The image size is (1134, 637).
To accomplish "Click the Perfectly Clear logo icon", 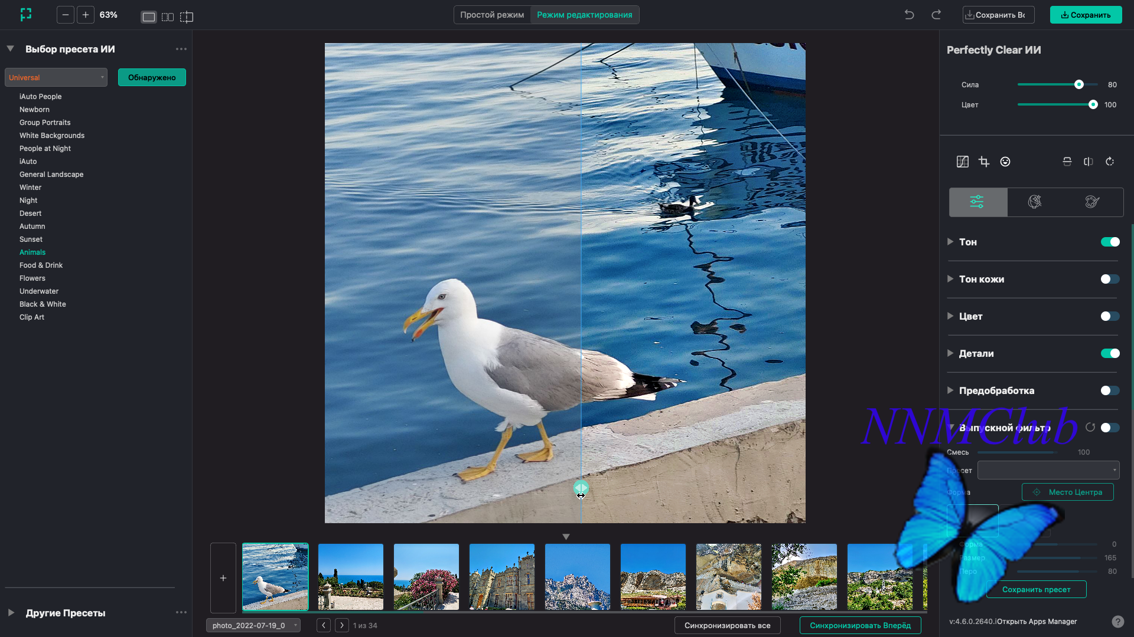I will [26, 15].
